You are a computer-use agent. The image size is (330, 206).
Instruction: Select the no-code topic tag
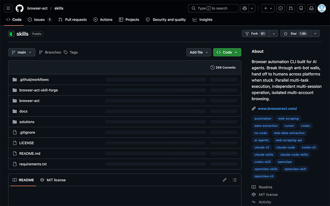[261, 133]
